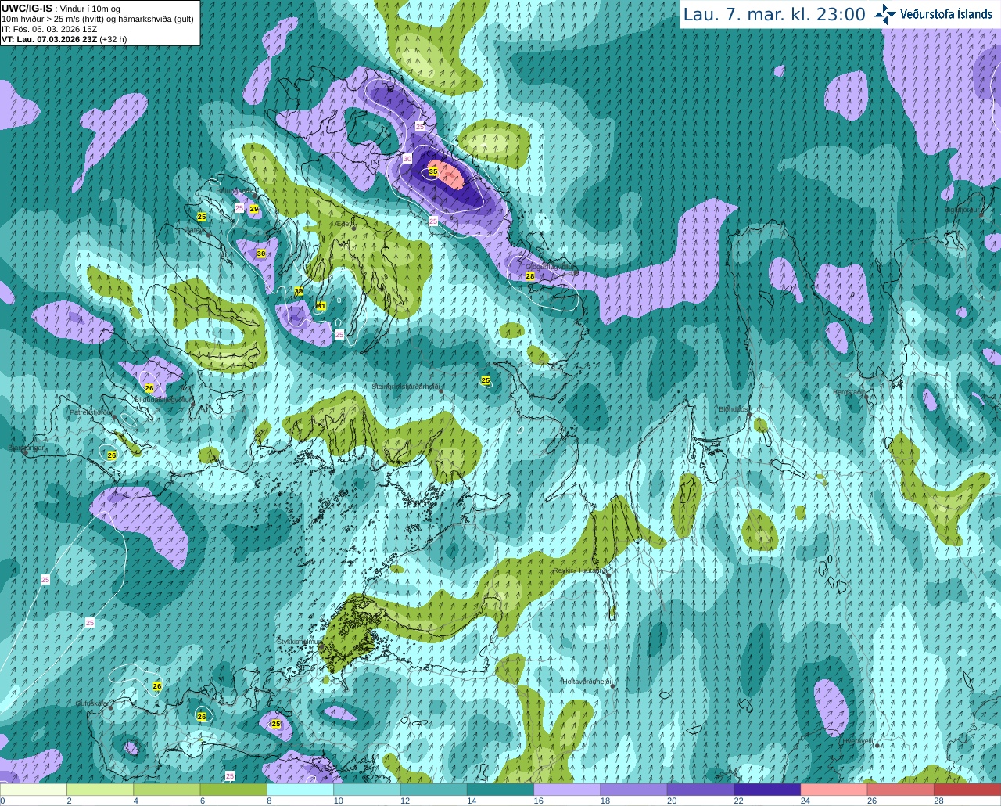Click the 'Gjögurflugvöllur' station label
The image size is (1001, 806).
(x=549, y=266)
